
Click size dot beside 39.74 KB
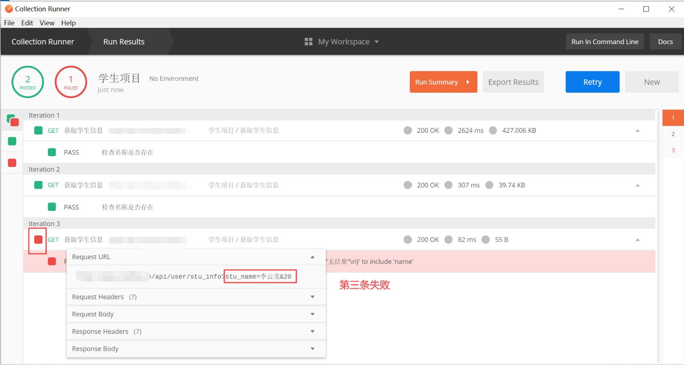(x=489, y=185)
